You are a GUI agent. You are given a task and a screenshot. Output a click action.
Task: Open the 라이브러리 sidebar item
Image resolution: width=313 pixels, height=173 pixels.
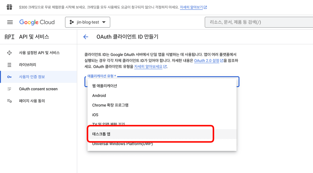point(39,65)
